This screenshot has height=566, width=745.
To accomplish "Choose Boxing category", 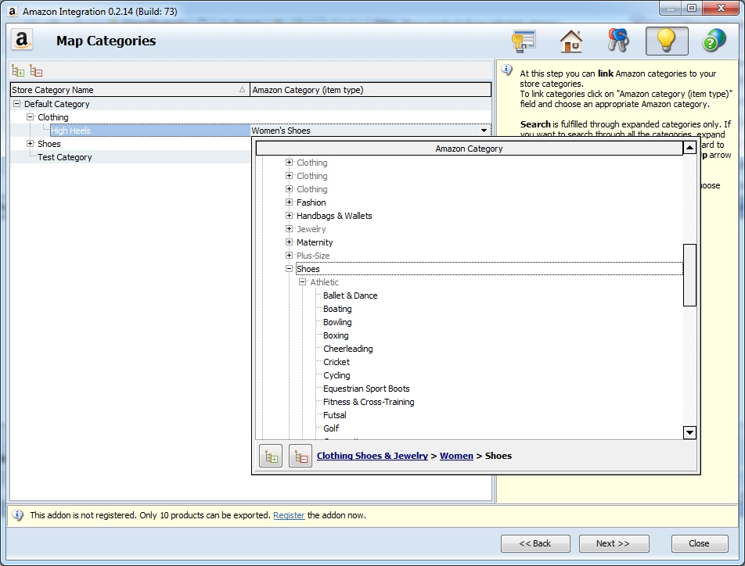I will click(x=336, y=335).
